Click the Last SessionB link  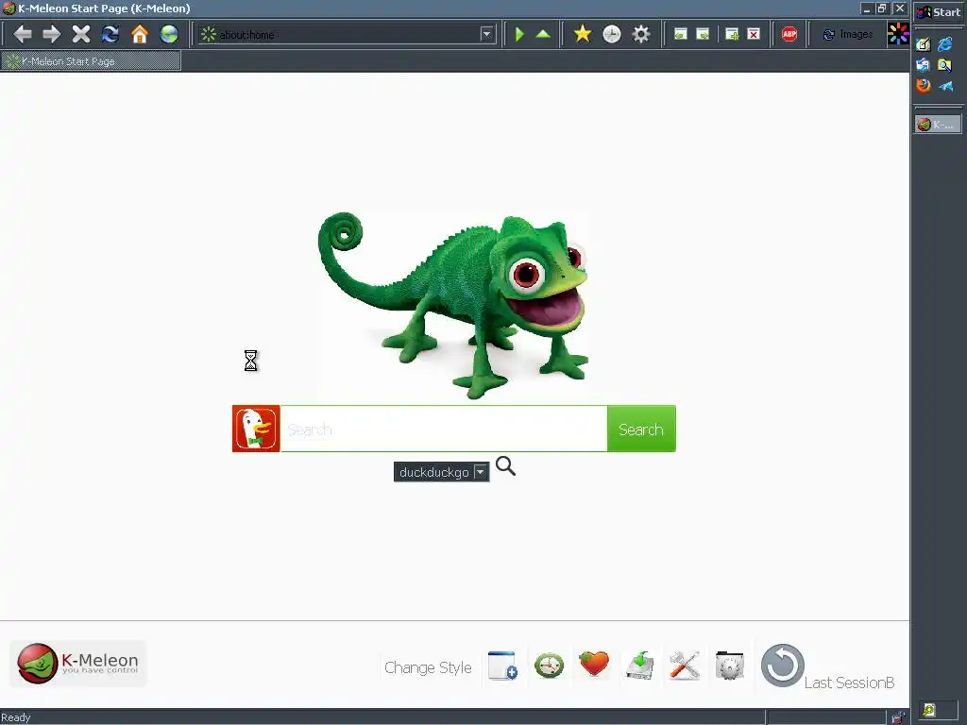click(849, 683)
